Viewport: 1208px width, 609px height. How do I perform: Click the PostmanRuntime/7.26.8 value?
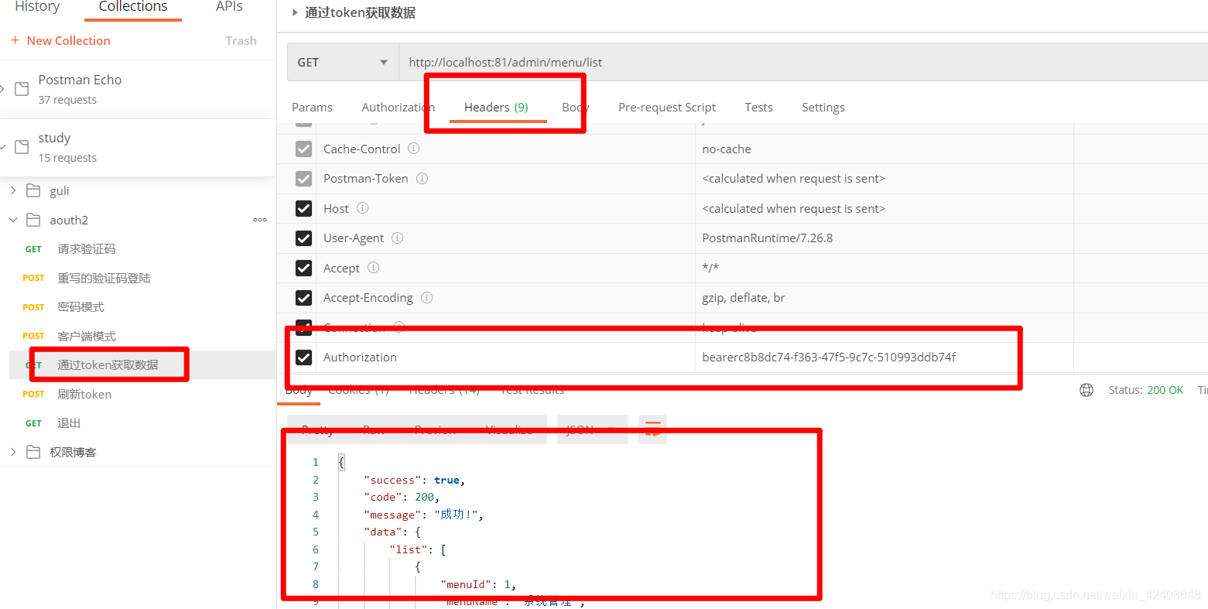point(768,238)
